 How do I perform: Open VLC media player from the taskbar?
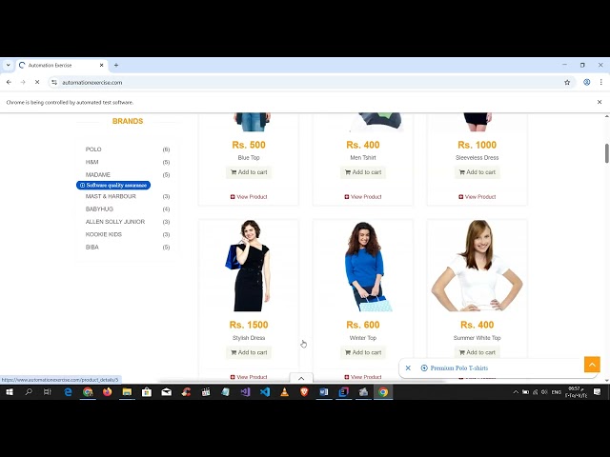tap(284, 392)
